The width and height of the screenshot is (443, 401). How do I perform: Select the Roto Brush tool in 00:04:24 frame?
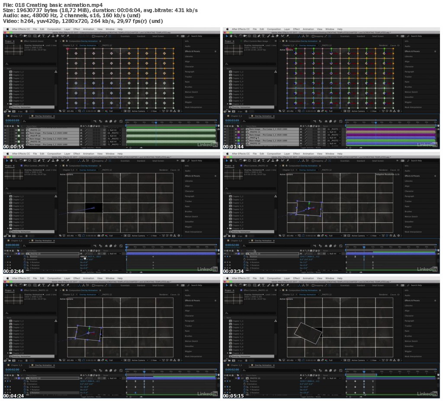[x=64, y=286]
